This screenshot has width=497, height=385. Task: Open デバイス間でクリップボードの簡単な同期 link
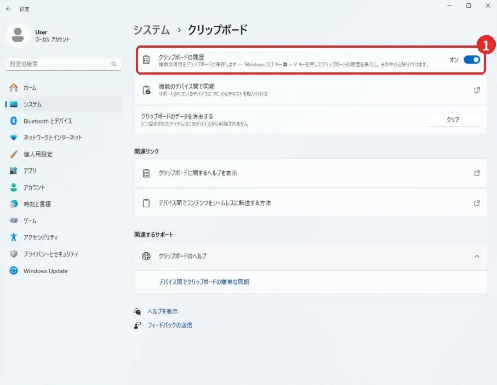[x=204, y=282]
